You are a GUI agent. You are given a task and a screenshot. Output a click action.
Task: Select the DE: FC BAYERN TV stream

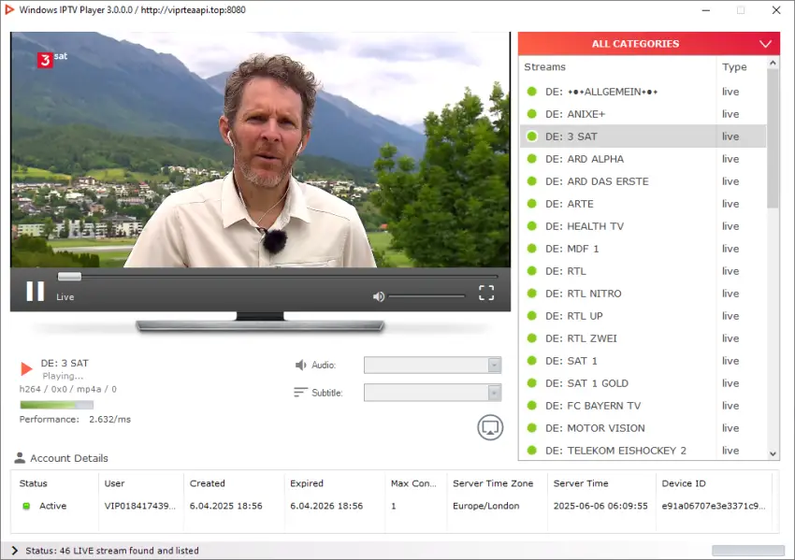tap(643, 406)
